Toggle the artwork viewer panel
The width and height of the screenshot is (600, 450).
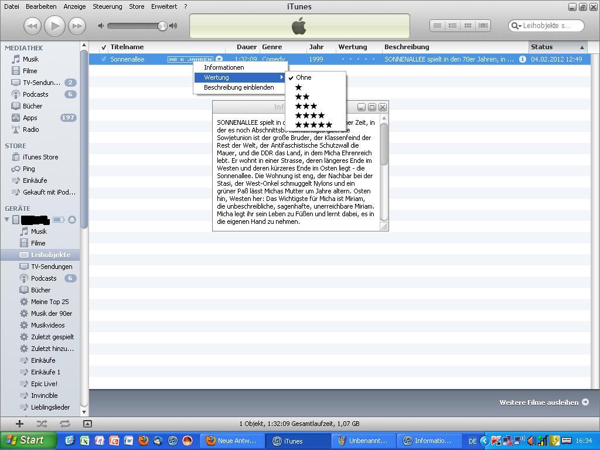pyautogui.click(x=87, y=424)
